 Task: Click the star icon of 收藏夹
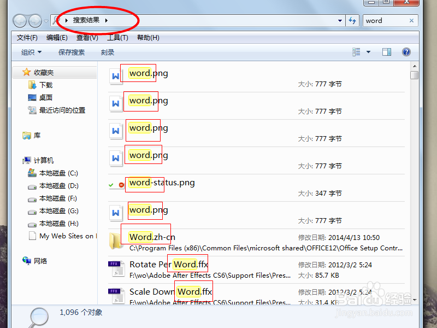click(x=26, y=72)
